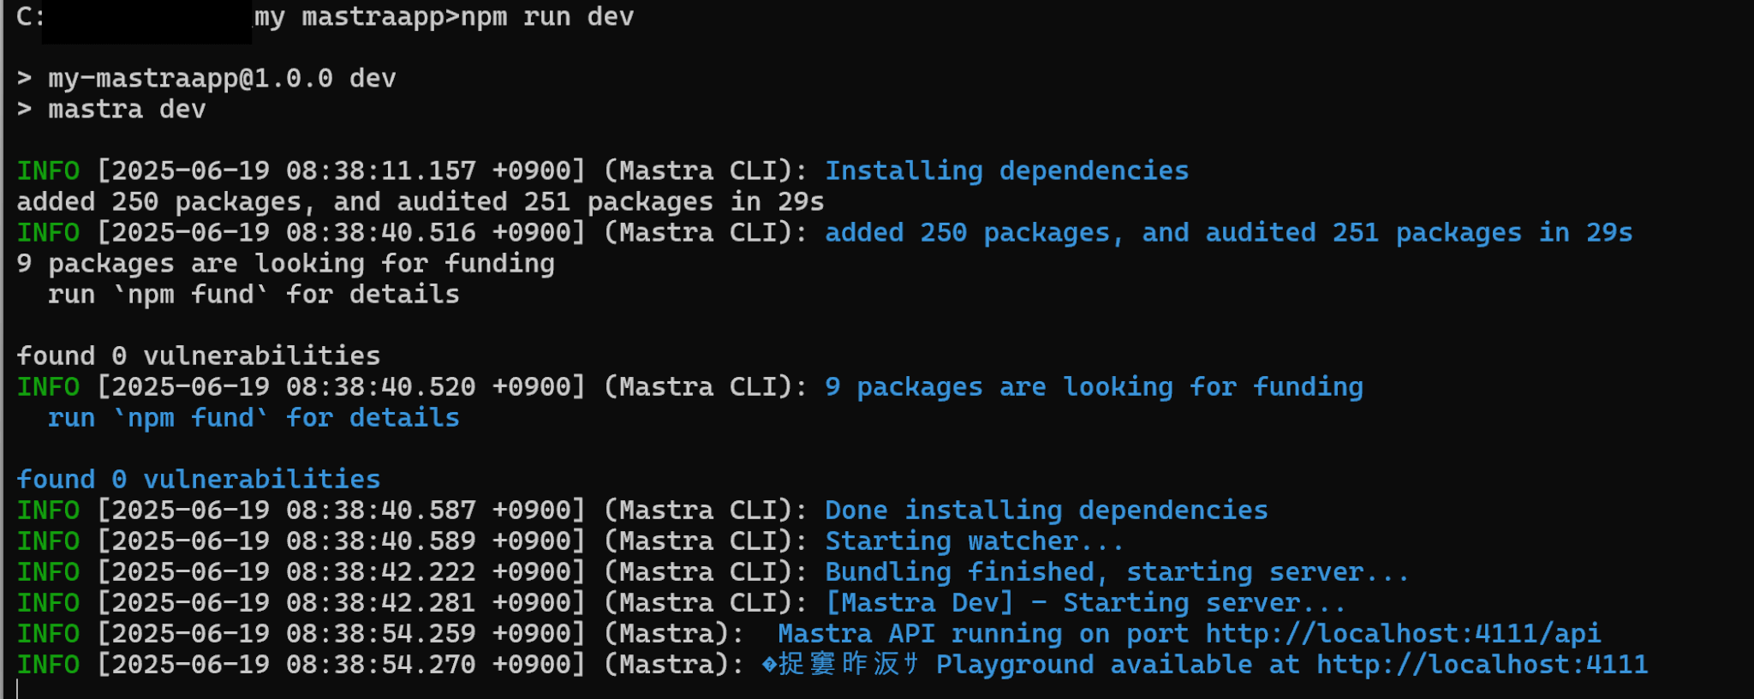Viewport: 1754px width, 699px height.
Task: Click the blue 'Installing dependencies' message
Action: [1006, 171]
